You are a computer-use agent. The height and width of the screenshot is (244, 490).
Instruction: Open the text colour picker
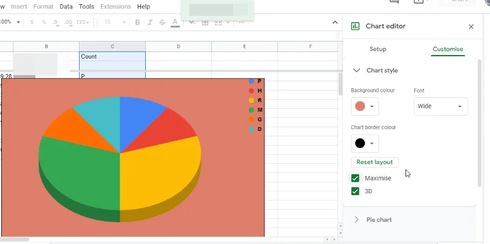175,23
